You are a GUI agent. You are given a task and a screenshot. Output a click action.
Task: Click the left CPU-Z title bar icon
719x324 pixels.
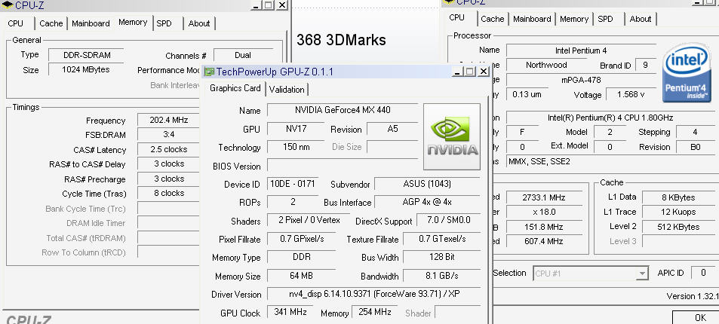click(7, 5)
